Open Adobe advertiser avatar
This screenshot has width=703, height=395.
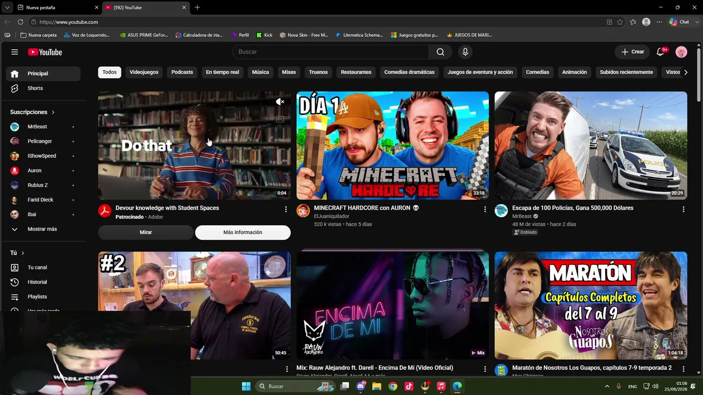[x=104, y=211]
